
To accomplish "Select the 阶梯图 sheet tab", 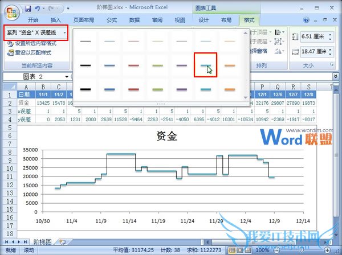I will click(x=43, y=242).
